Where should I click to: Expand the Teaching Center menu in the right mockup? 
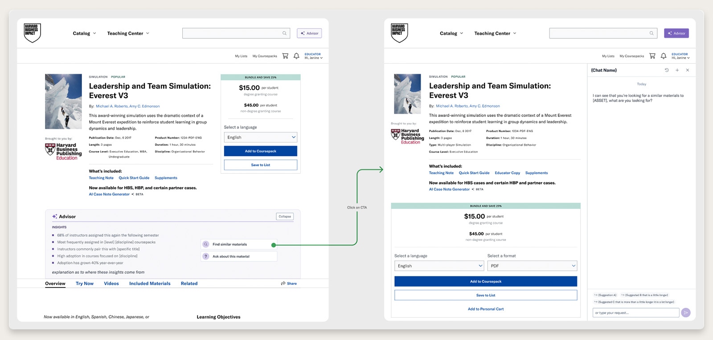[496, 33]
